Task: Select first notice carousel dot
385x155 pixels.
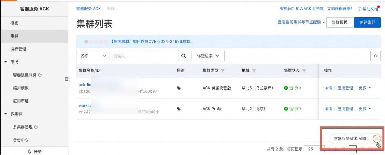Action: click(86, 42)
